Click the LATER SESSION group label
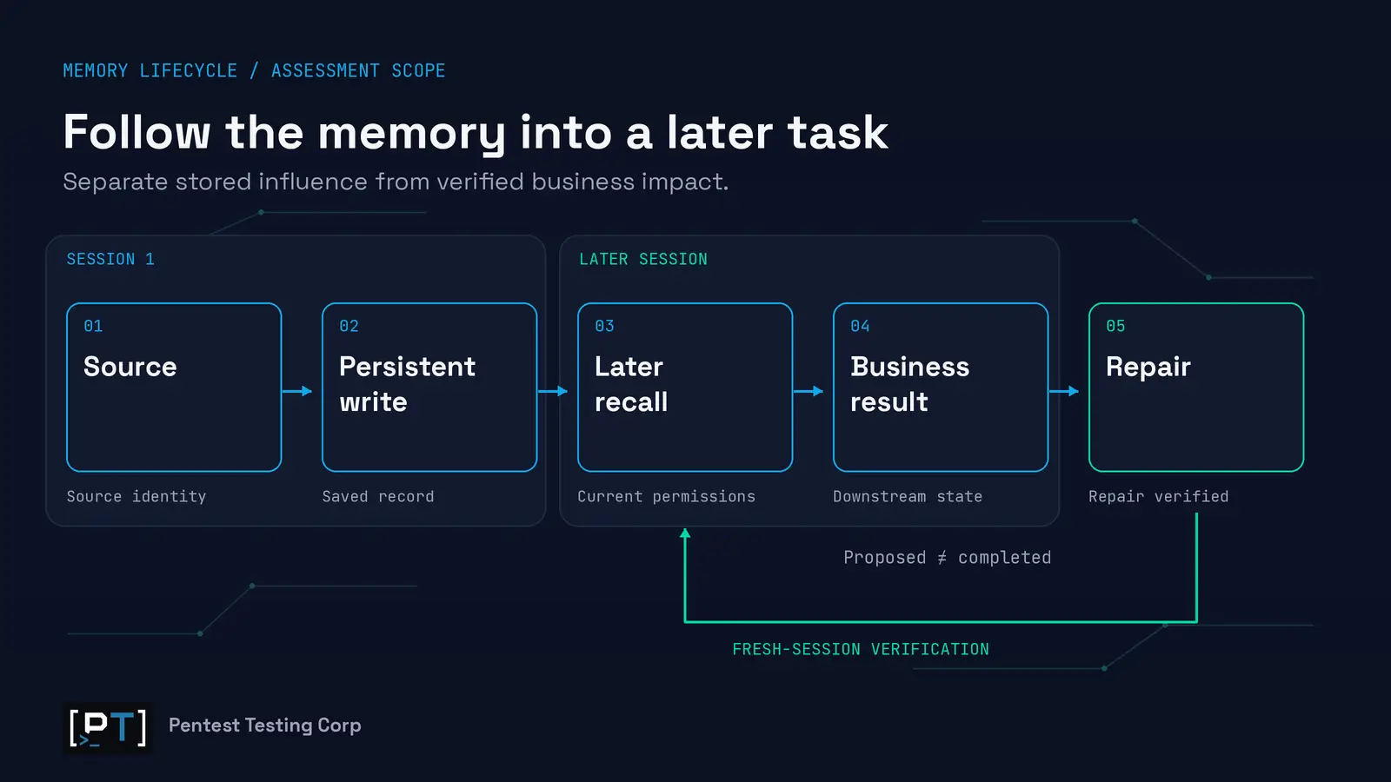1391x782 pixels. 643,259
